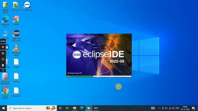This screenshot has width=198, height=111.
Task: Change the ENG input language
Action: (177, 108)
